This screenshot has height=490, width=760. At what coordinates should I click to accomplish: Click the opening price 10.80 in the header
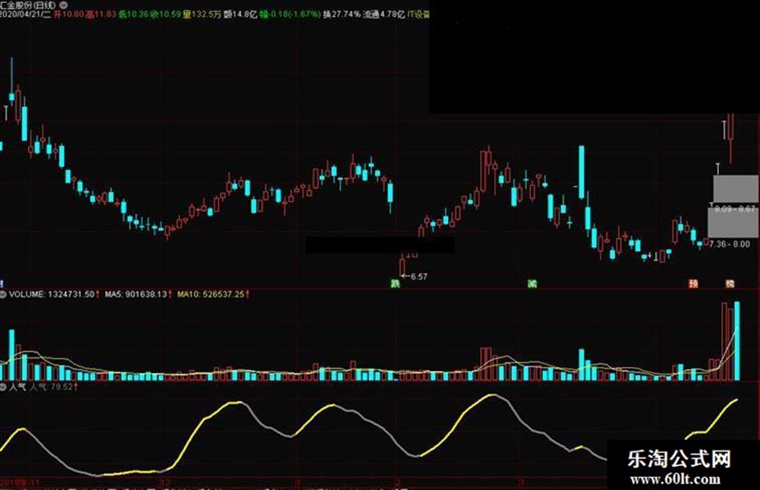[68, 14]
